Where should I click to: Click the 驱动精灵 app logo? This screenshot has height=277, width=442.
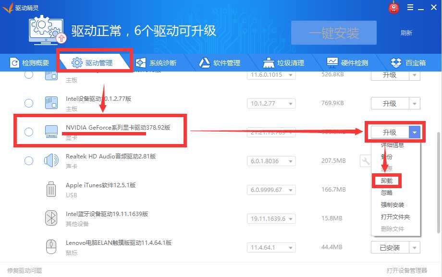(x=8, y=8)
